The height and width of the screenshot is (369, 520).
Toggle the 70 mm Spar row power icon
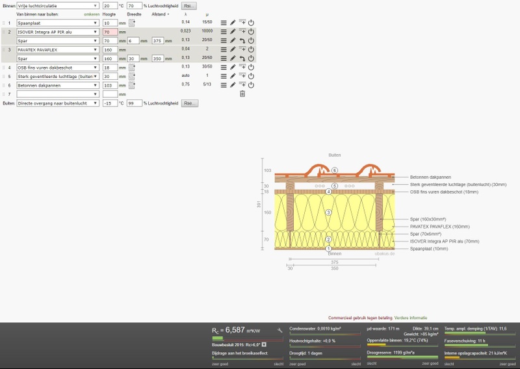coord(251,40)
